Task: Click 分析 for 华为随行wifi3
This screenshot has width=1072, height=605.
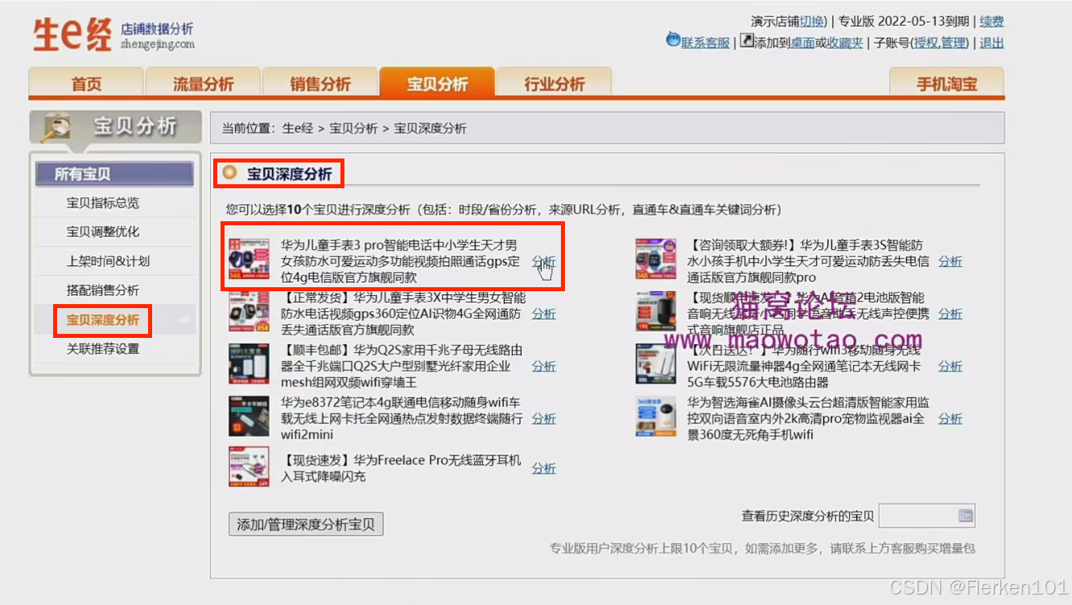Action: coord(950,366)
